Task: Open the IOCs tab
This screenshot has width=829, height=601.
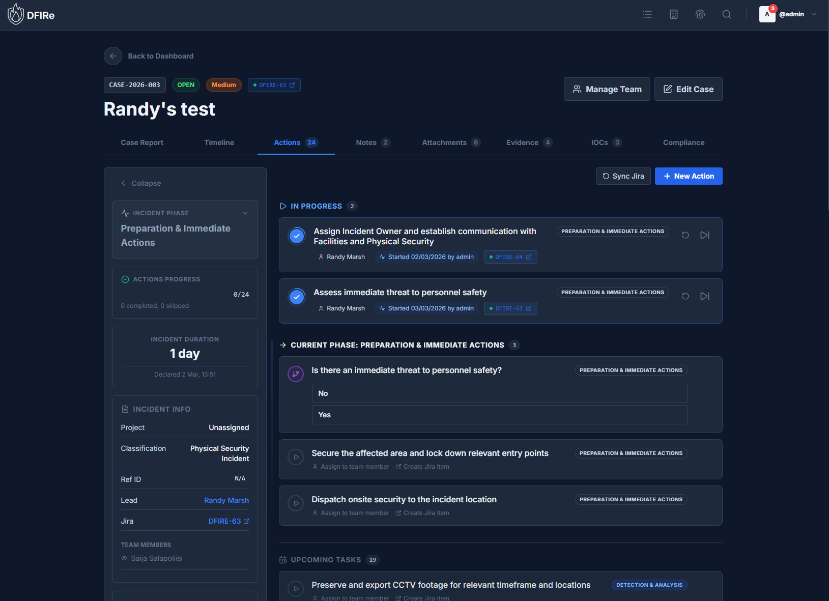Action: pyautogui.click(x=600, y=142)
